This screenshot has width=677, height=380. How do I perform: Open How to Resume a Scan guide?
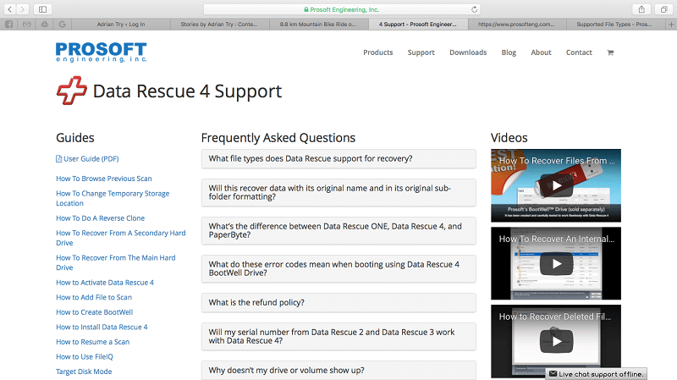tap(92, 342)
